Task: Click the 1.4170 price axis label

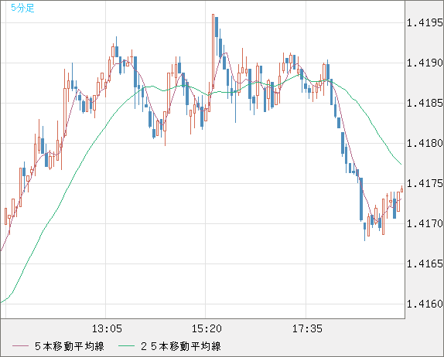Action: 424,223
